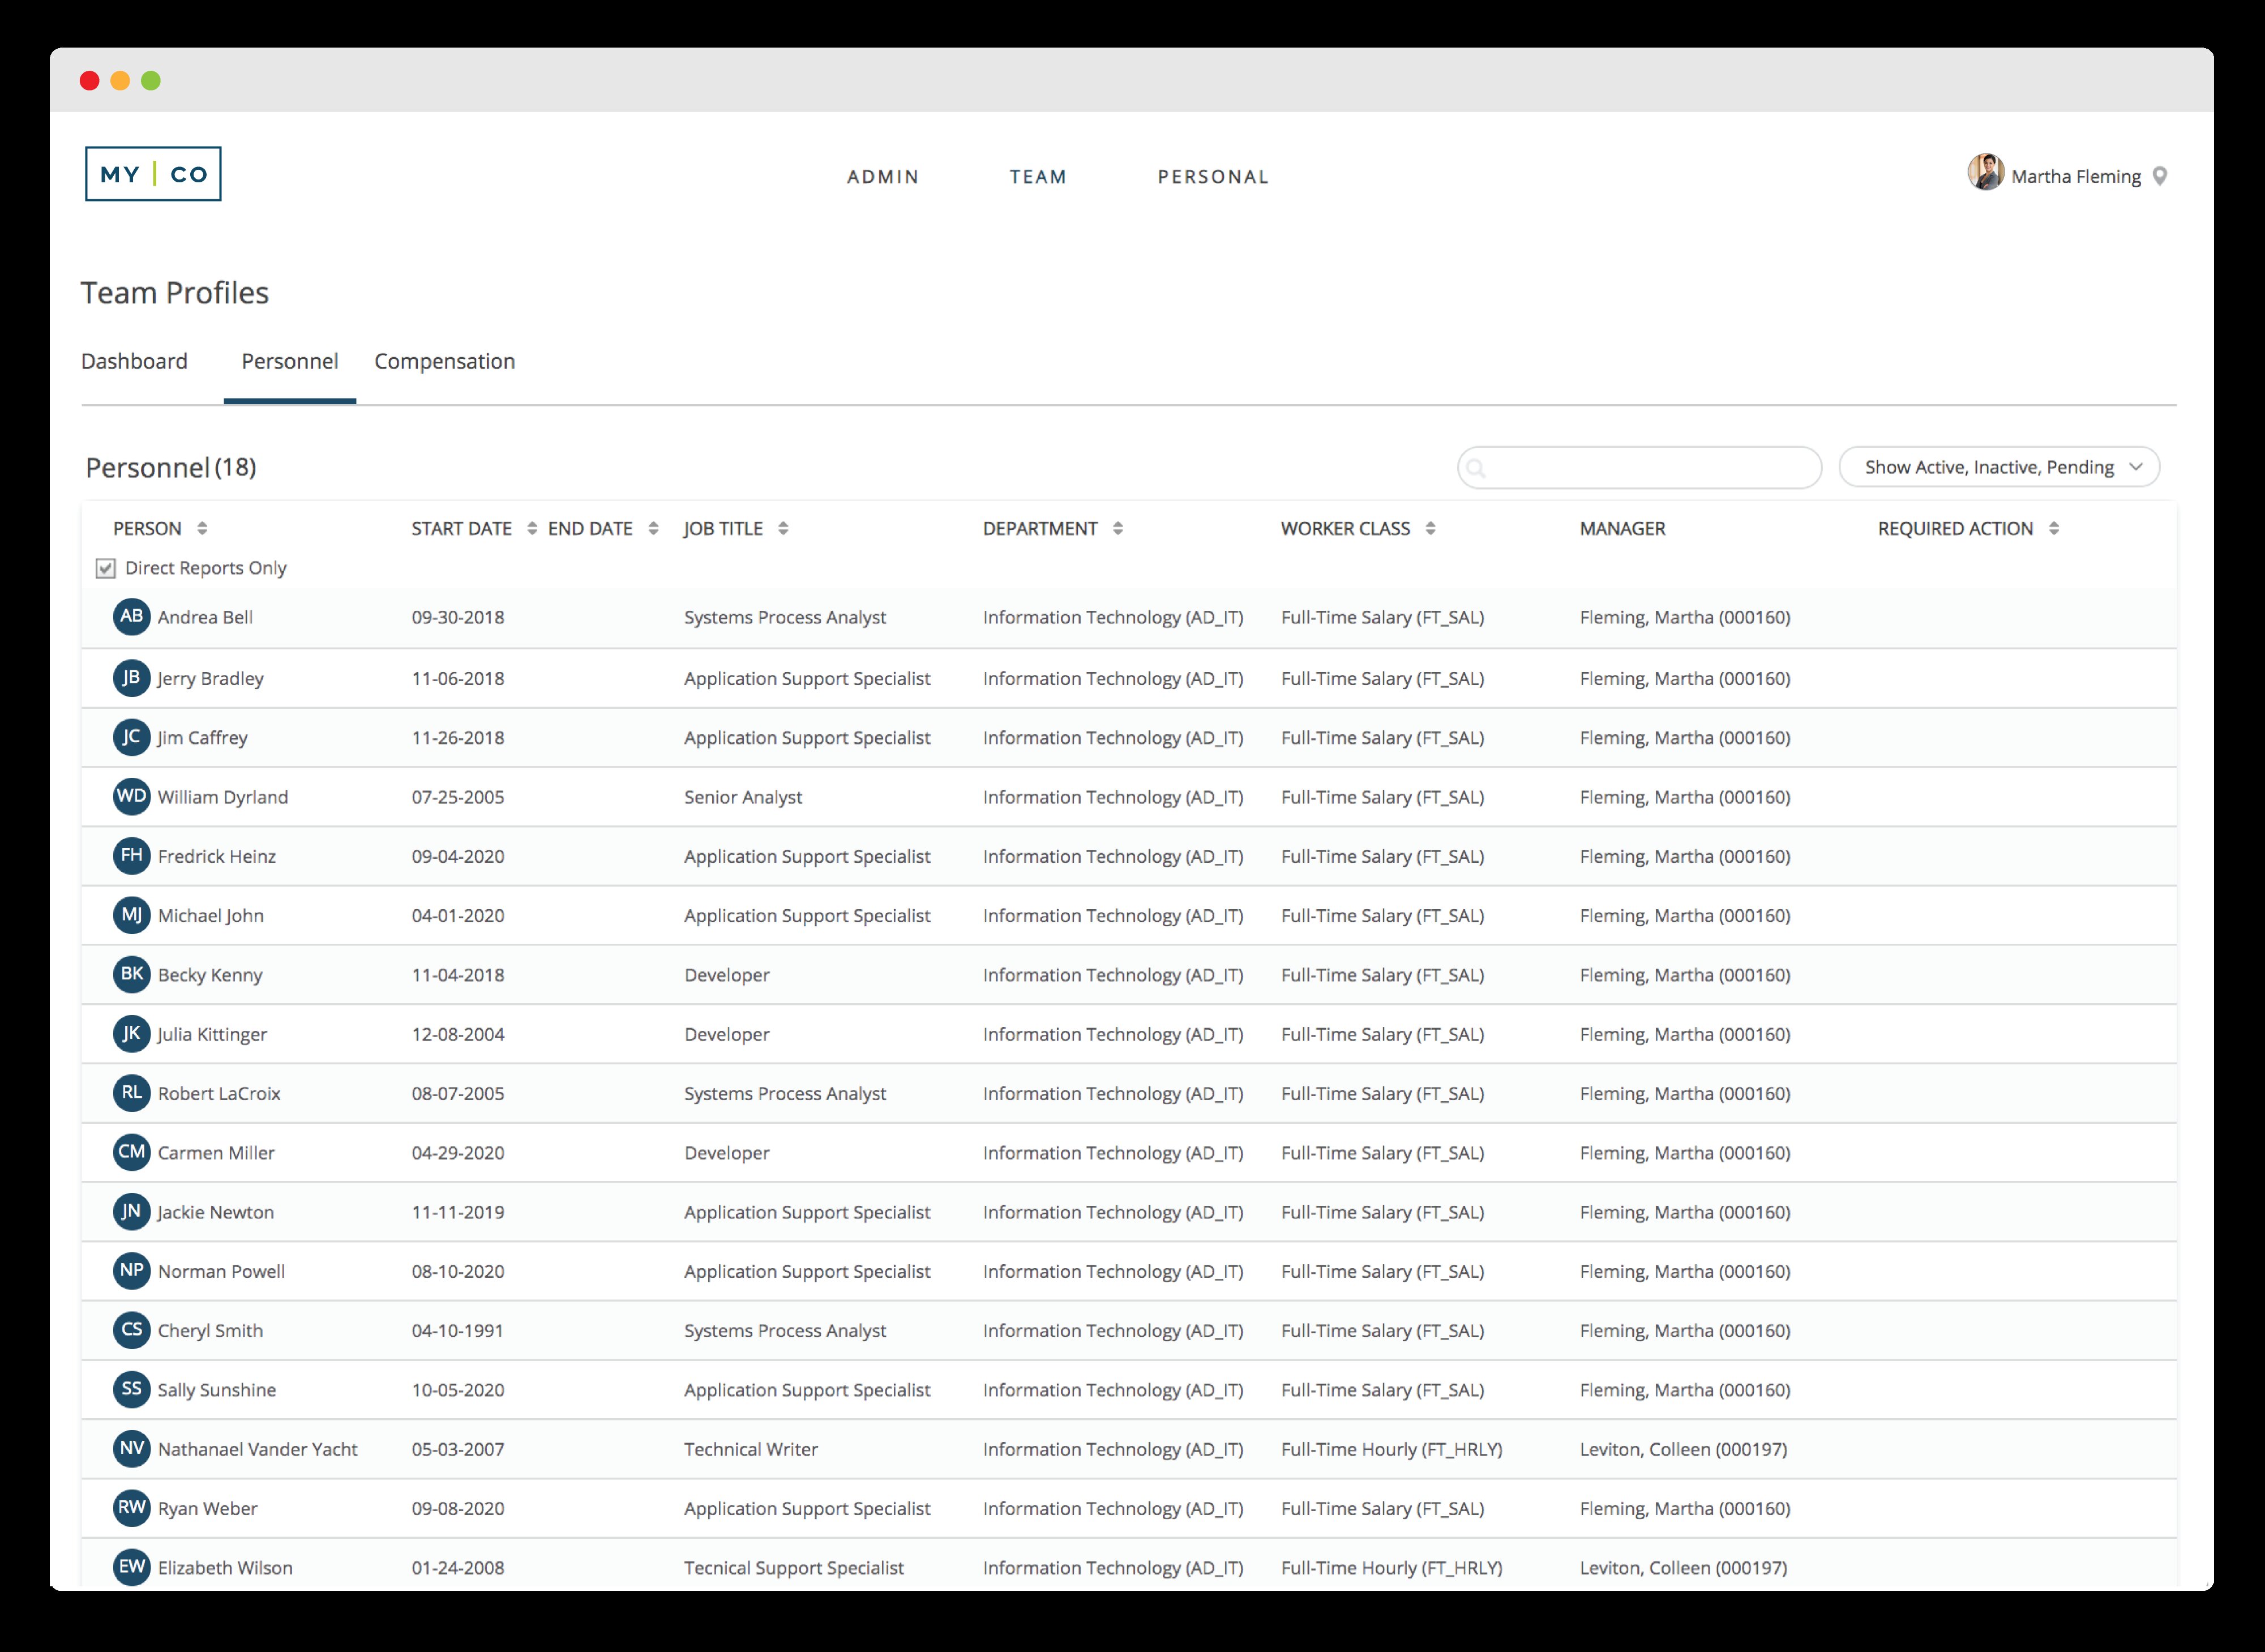The width and height of the screenshot is (2265, 1652).
Task: Click Andrea Bell's AB avatar
Action: click(x=132, y=617)
